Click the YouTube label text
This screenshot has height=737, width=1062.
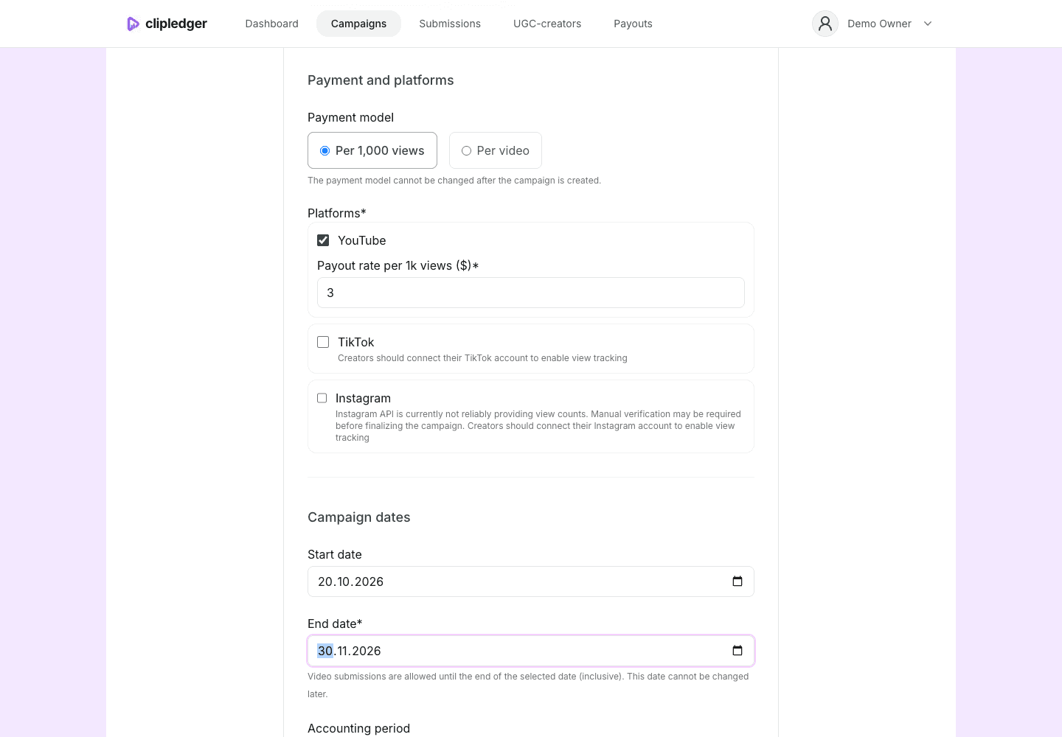point(362,240)
